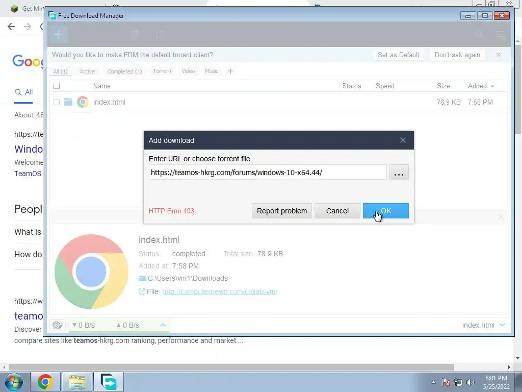
Task: Click download speed 0 B/s indicator
Action: (84, 325)
